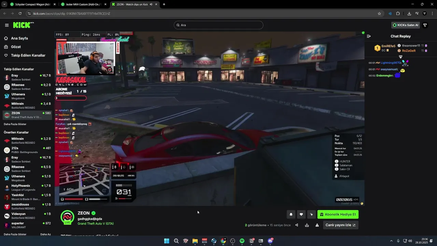Collapse chat with the Chat Replay arrow icon
The height and width of the screenshot is (246, 437).
pyautogui.click(x=369, y=36)
